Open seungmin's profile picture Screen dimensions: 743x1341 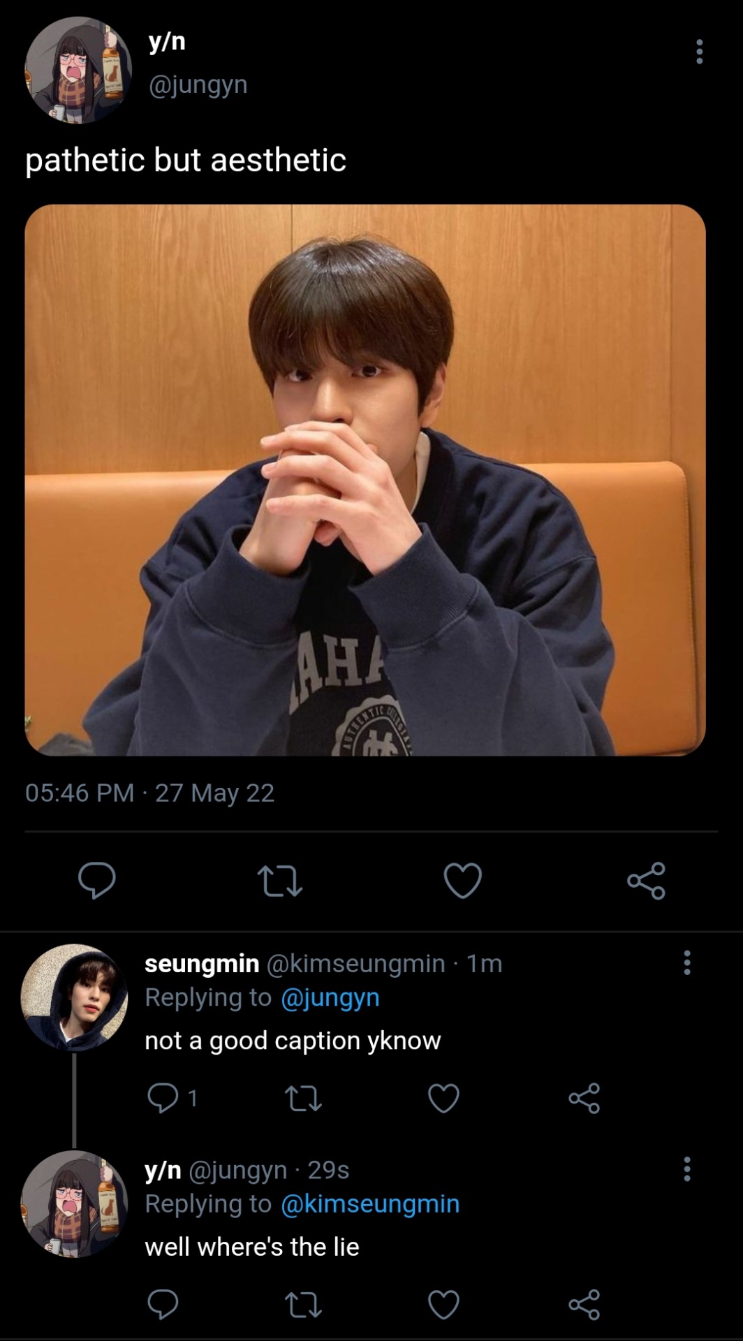coord(74,997)
